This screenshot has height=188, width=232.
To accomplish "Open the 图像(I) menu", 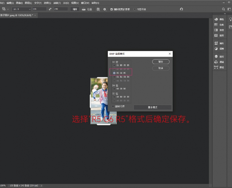I will (x=19, y=3).
